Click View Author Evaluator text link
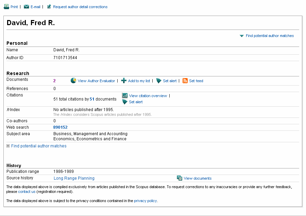Viewport: 306px width, 216px height. (x=96, y=81)
